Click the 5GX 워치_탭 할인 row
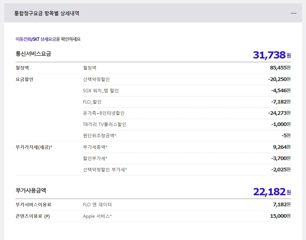306x240 pixels. click(x=101, y=91)
